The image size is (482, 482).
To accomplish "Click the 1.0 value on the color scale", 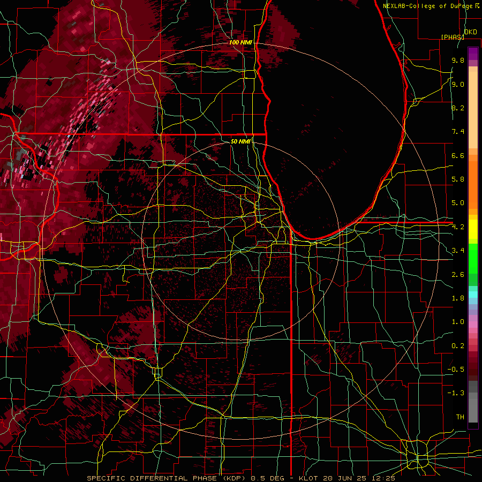I will [458, 322].
